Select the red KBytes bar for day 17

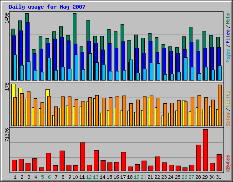tap(123, 162)
